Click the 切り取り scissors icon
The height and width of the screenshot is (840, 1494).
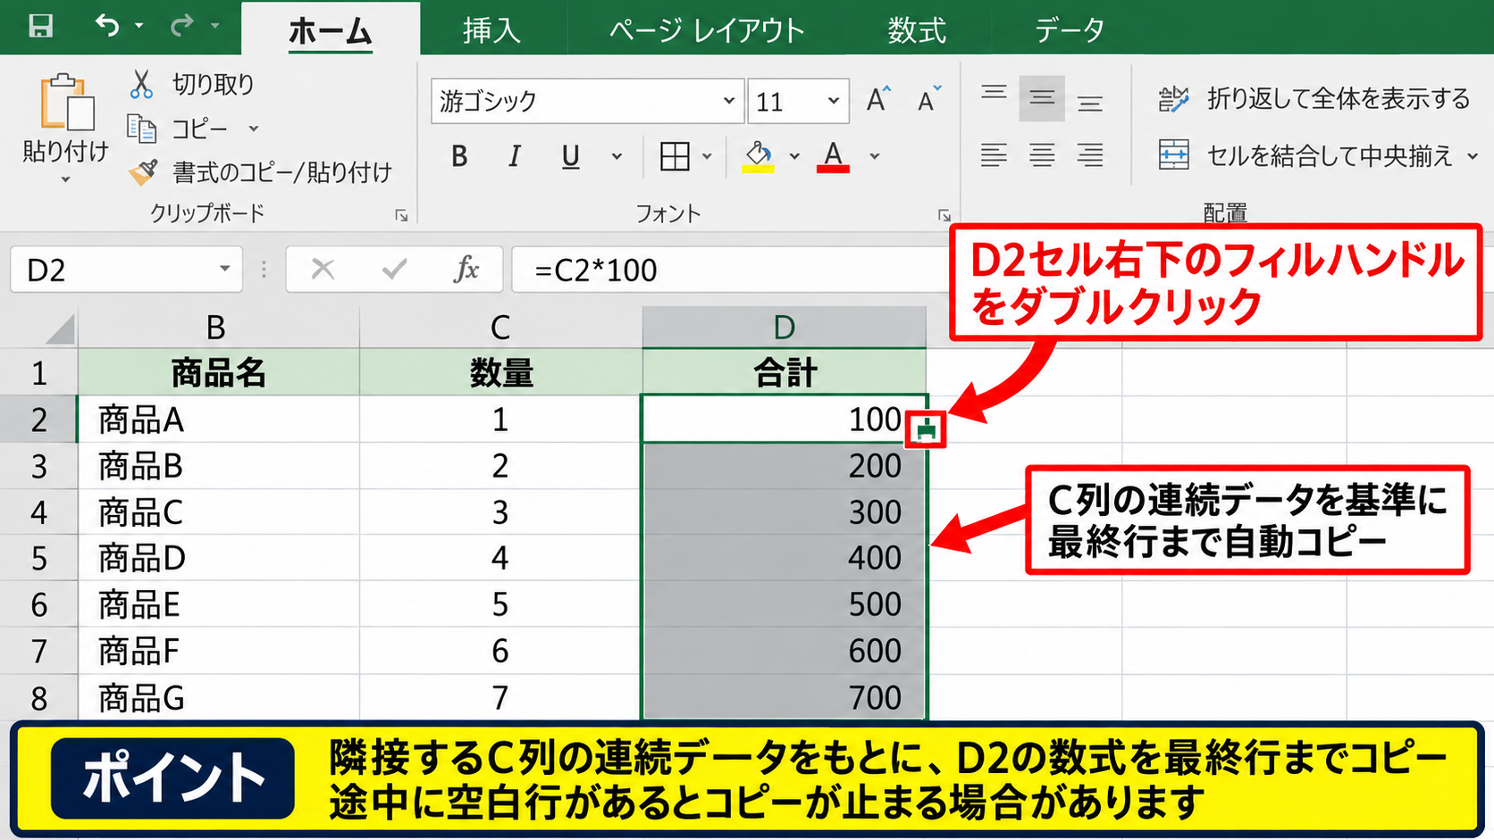click(x=141, y=84)
